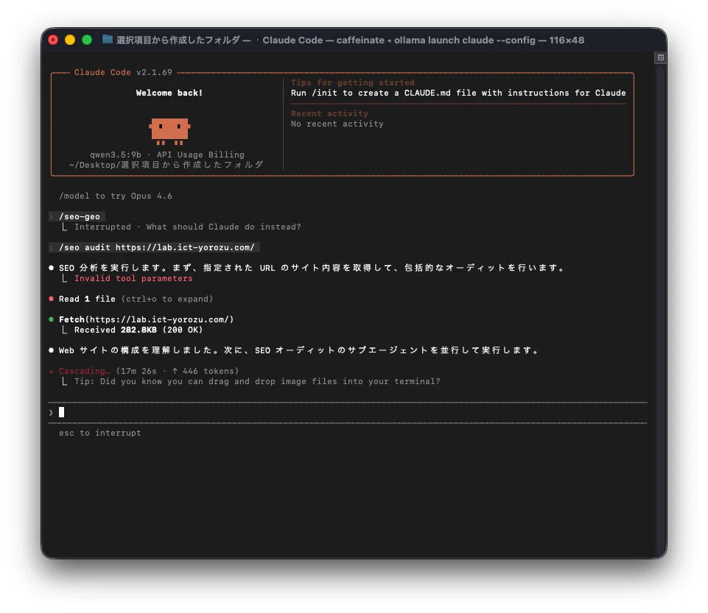
Task: Click the 'No recent activity' text
Action: pyautogui.click(x=337, y=124)
